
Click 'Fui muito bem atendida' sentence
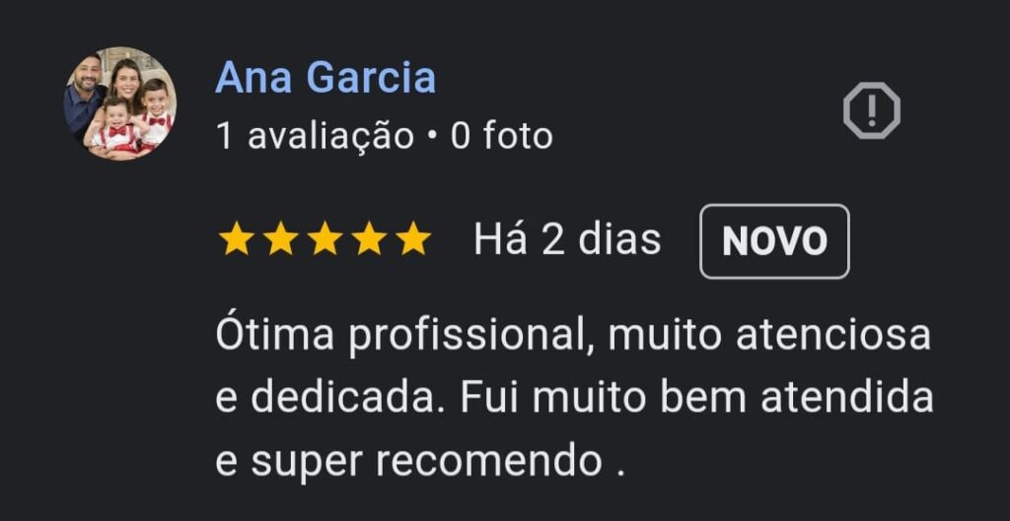(696, 398)
